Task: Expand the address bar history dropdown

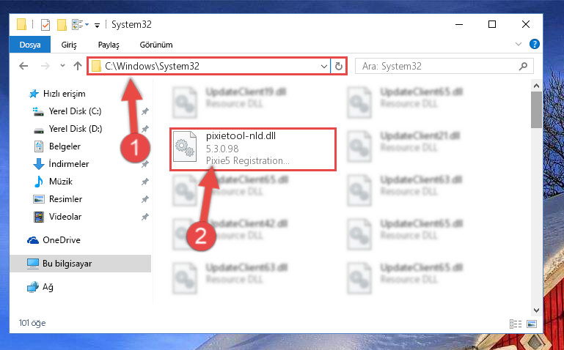Action: 323,67
